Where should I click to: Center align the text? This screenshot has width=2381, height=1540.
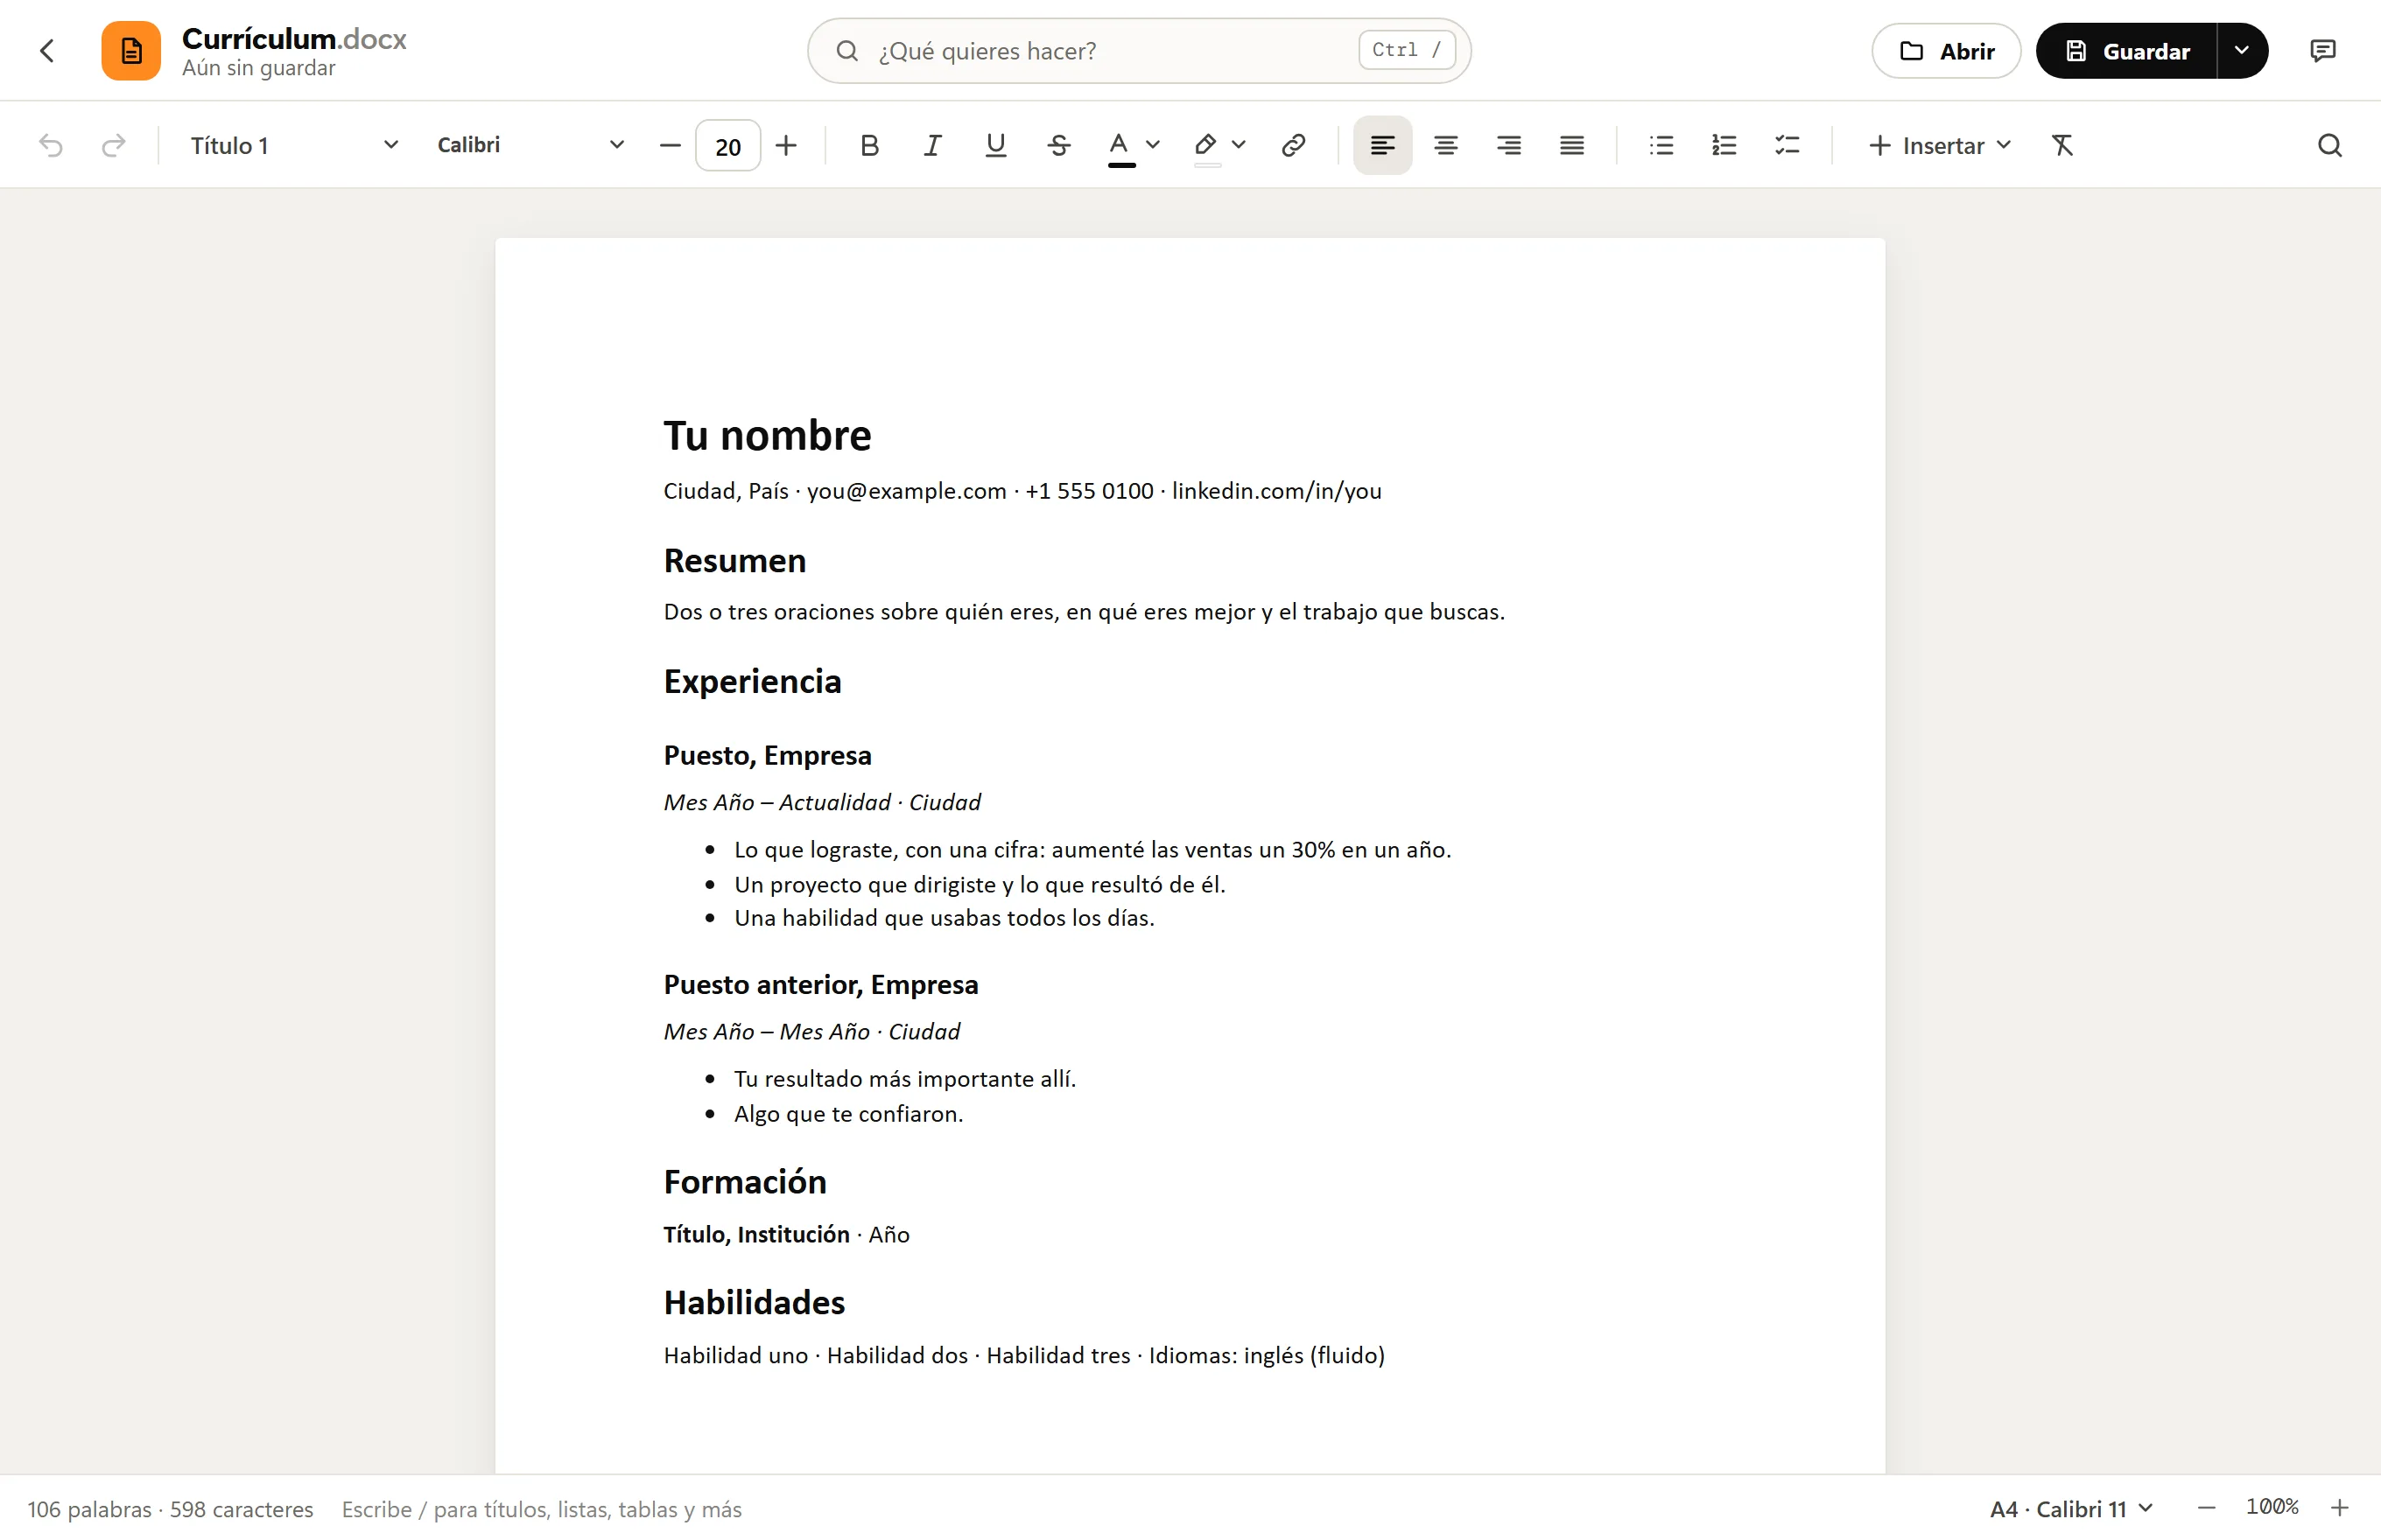point(1445,146)
